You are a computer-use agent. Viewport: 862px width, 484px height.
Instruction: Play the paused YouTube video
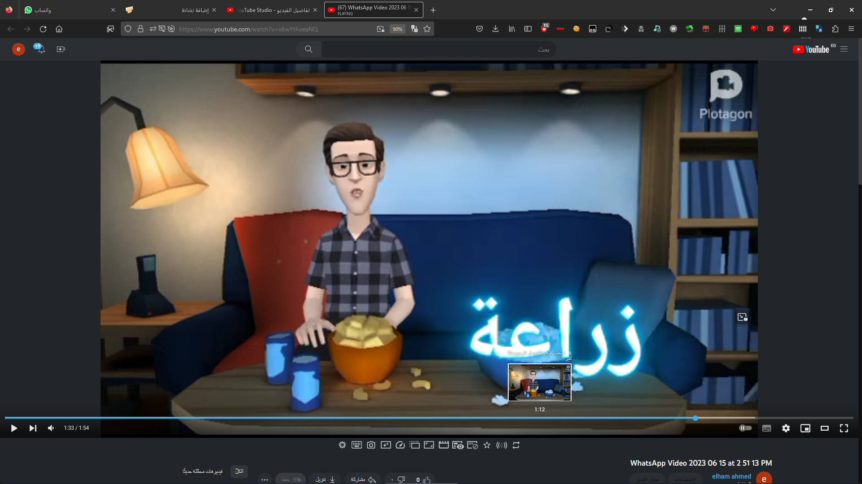click(x=14, y=428)
